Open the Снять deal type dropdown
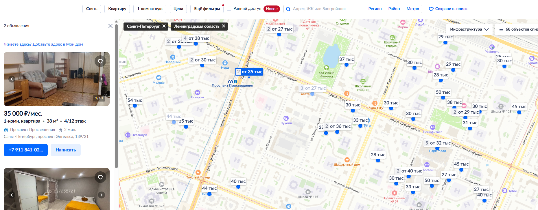538x210 pixels. click(x=92, y=9)
